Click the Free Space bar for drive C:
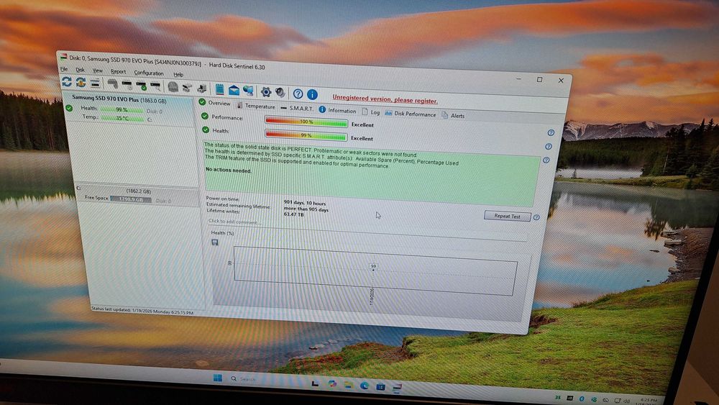Viewport: 719px width, 405px height. [131, 199]
